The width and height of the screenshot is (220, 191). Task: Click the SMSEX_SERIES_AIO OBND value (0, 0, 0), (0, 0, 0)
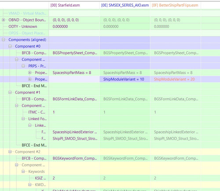point(116,20)
